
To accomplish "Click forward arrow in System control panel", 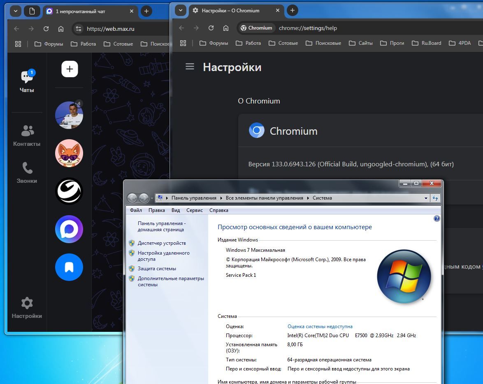I will click(144, 198).
